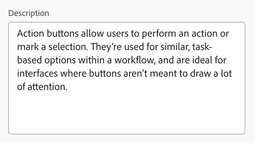Click the word 'They're' in description
Image resolution: width=255 pixels, height=143 pixels.
(106, 47)
